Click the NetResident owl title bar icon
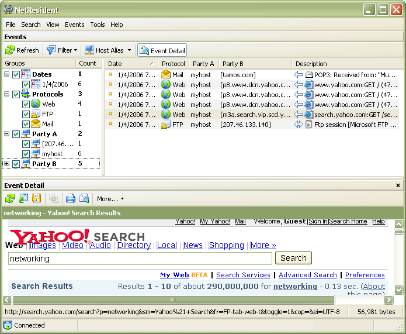Image resolution: width=406 pixels, height=334 pixels. (8, 9)
